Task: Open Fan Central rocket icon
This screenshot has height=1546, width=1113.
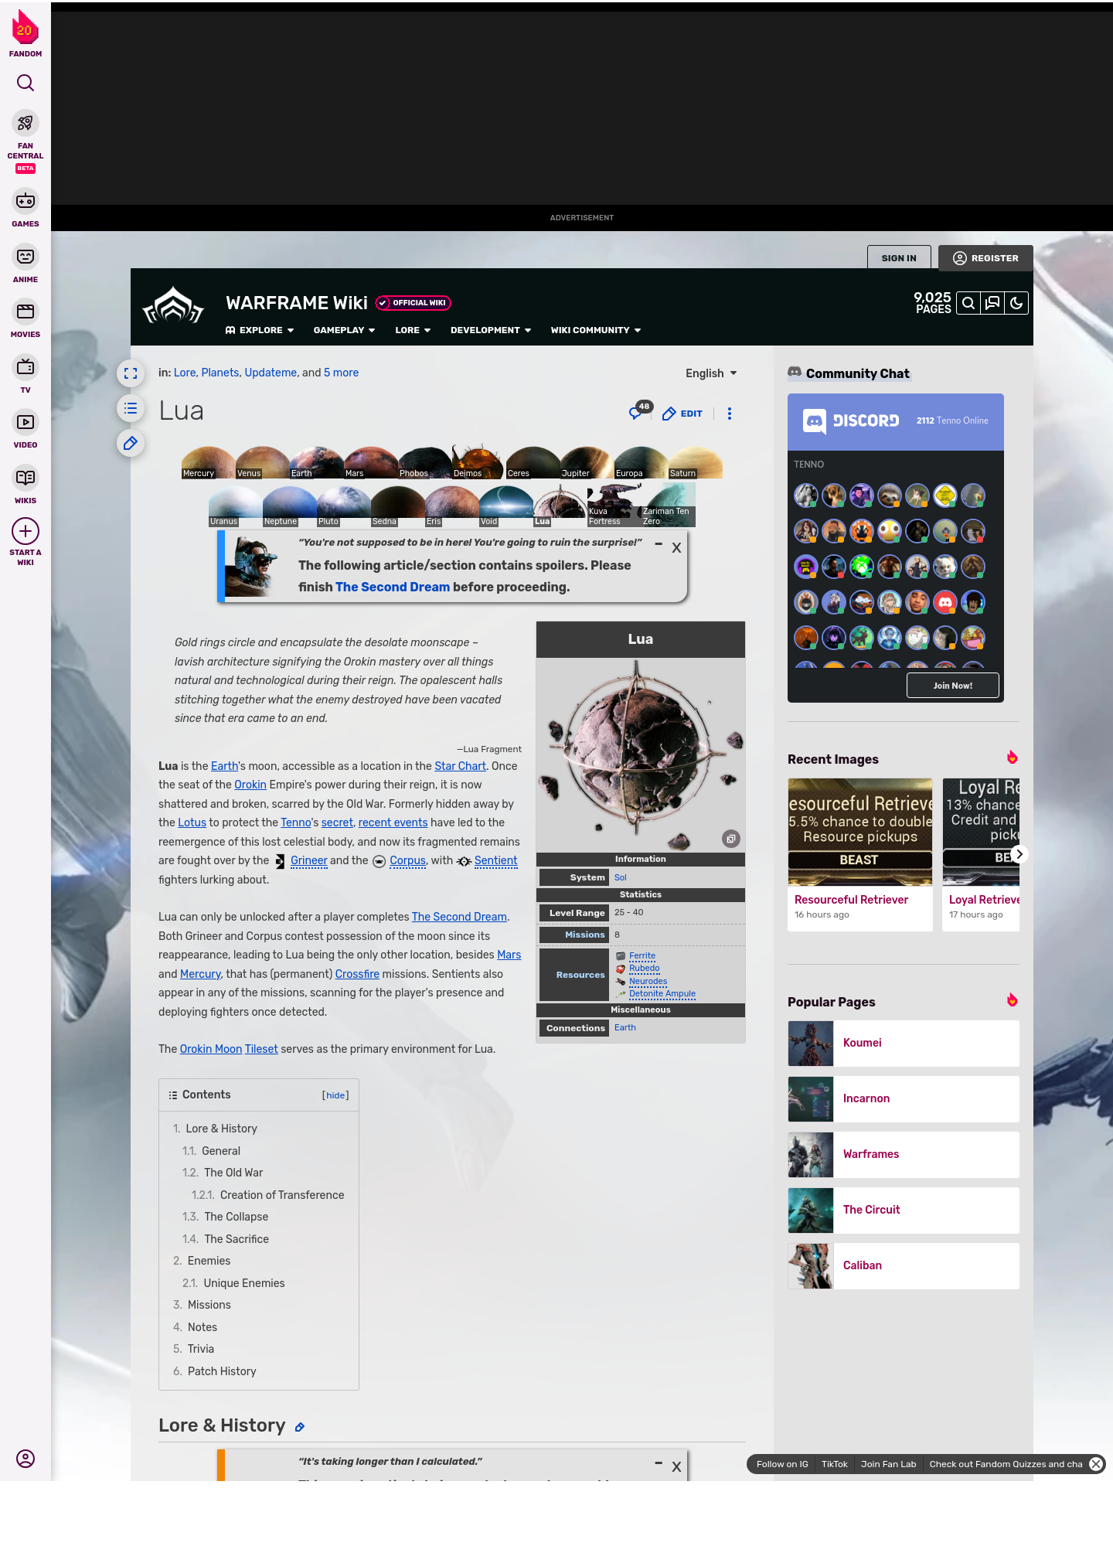Action: pyautogui.click(x=26, y=124)
